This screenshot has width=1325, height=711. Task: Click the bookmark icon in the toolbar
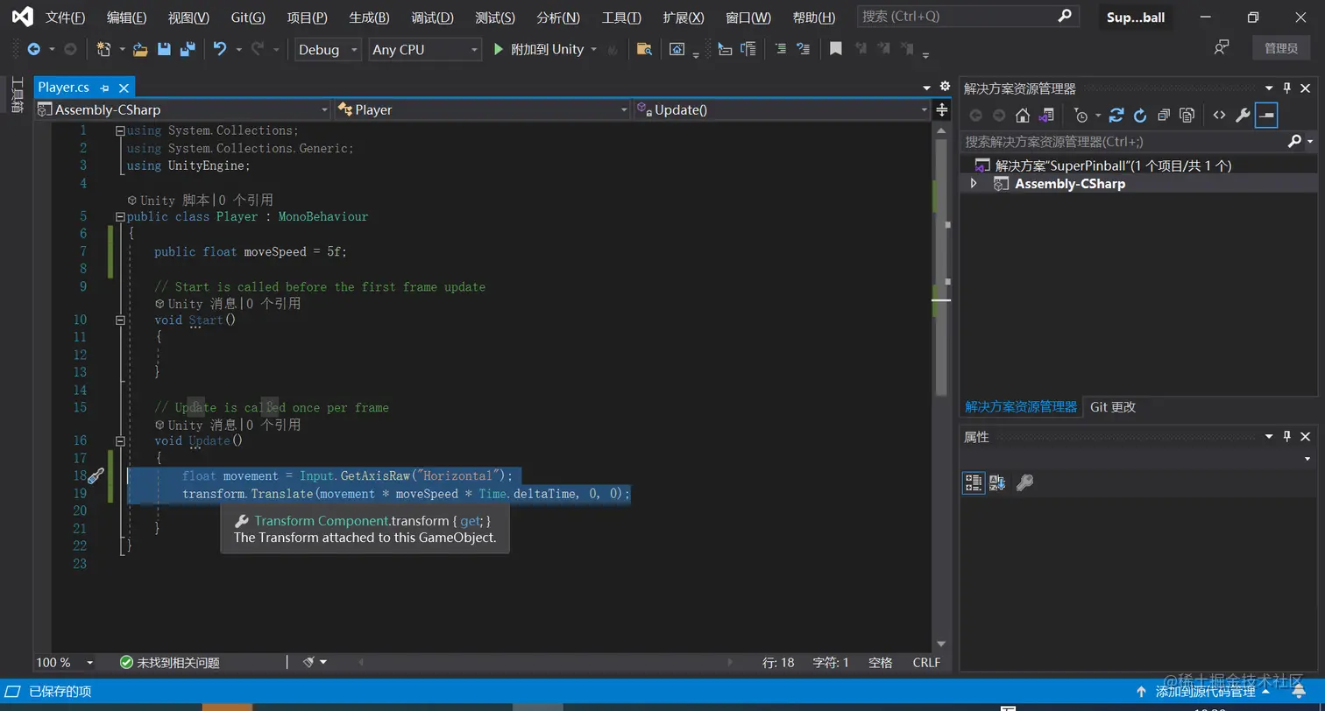pos(836,50)
